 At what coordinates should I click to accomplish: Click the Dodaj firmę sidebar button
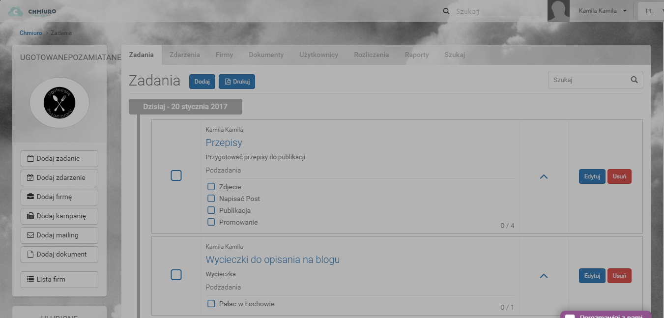pos(59,197)
